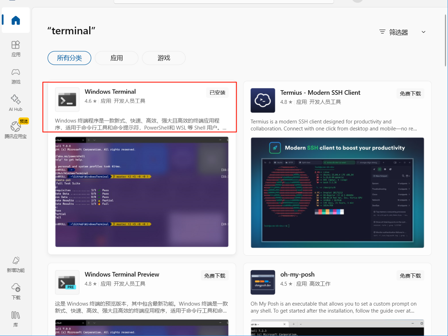The height and width of the screenshot is (336, 448).
Task: Click the oh-my-posh screenshot thumbnail
Action: tap(337, 328)
